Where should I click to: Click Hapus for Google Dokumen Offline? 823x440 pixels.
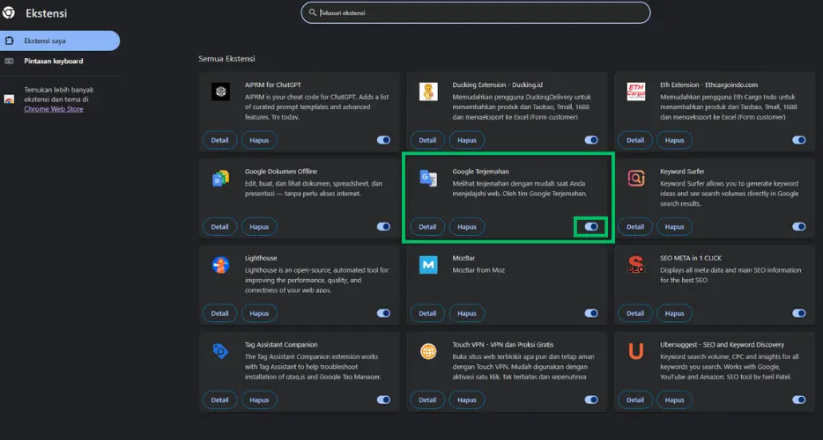(259, 226)
